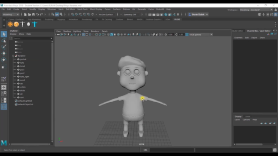Viewport: 278px width, 156px height.
Task: Activate the Rotate tool
Action: click(4, 60)
